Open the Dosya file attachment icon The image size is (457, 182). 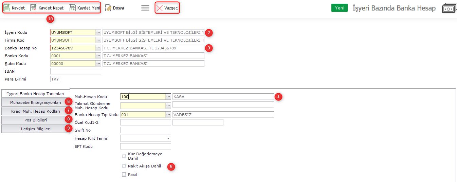point(108,8)
